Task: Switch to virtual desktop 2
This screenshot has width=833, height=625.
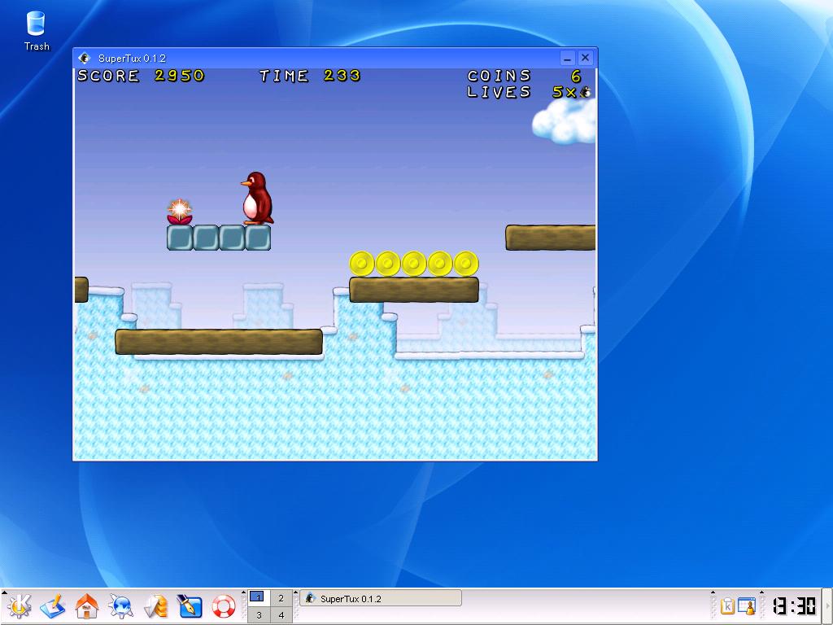Action: click(x=281, y=598)
